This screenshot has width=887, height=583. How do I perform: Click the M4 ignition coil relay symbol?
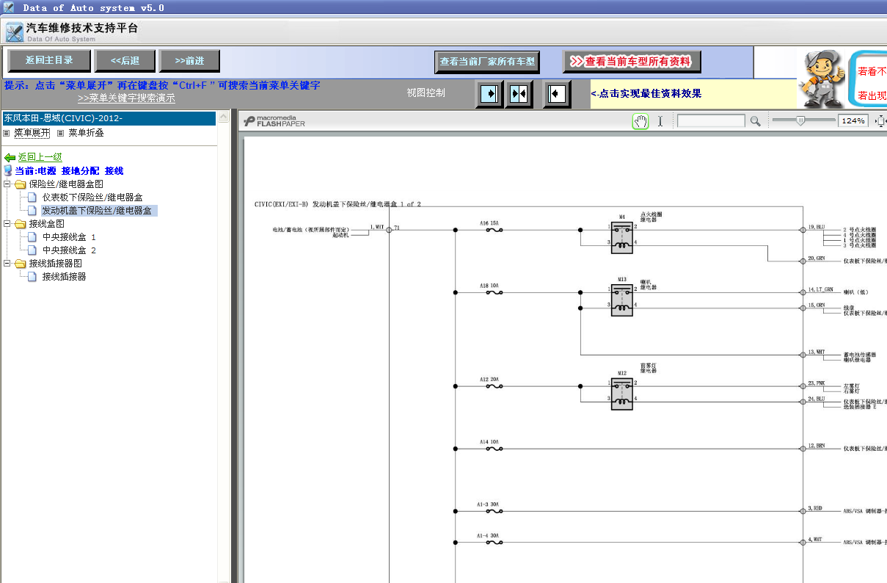click(622, 238)
